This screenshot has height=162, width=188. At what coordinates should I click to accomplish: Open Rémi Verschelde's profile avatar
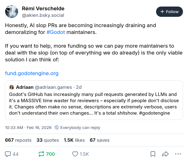[12, 12]
